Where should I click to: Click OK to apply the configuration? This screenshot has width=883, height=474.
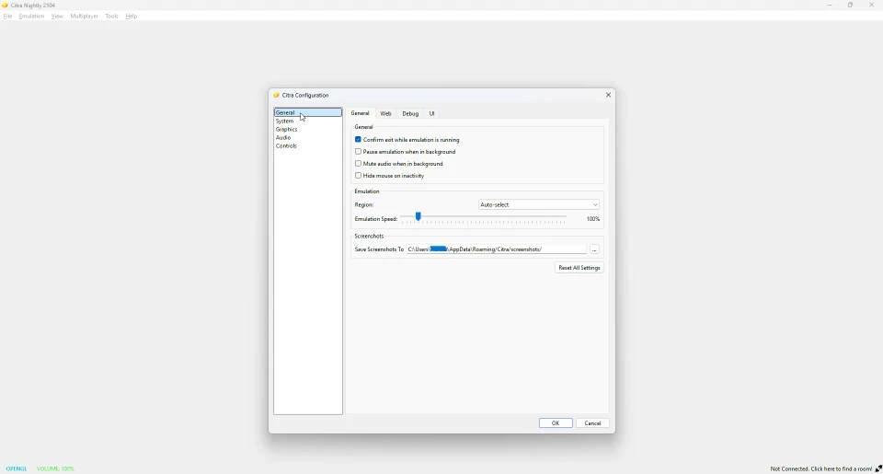(556, 422)
